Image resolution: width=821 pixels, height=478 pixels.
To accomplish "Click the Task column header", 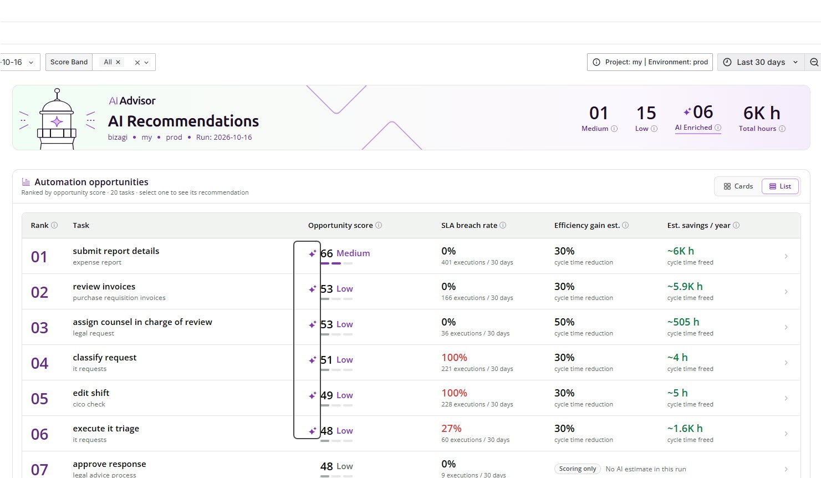I will click(81, 225).
